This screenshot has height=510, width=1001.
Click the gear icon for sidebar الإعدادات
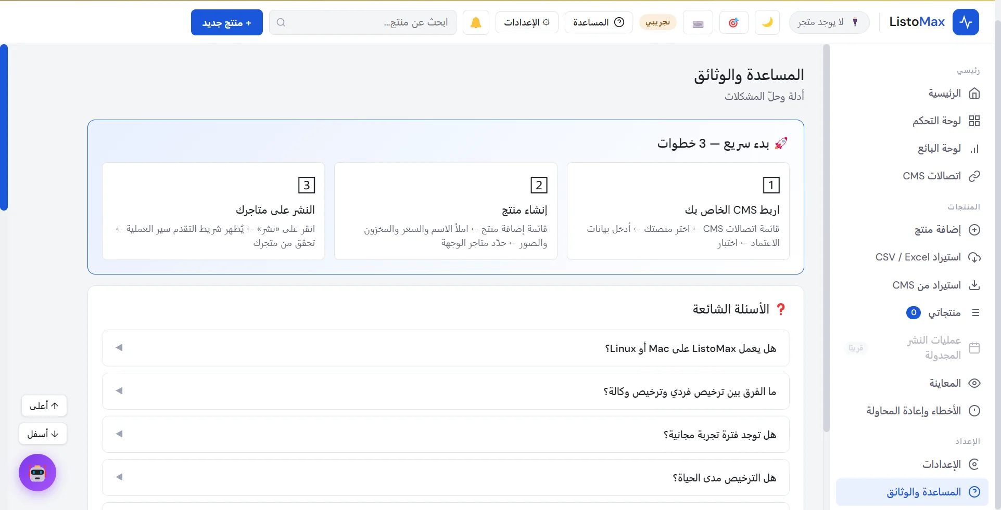(974, 464)
